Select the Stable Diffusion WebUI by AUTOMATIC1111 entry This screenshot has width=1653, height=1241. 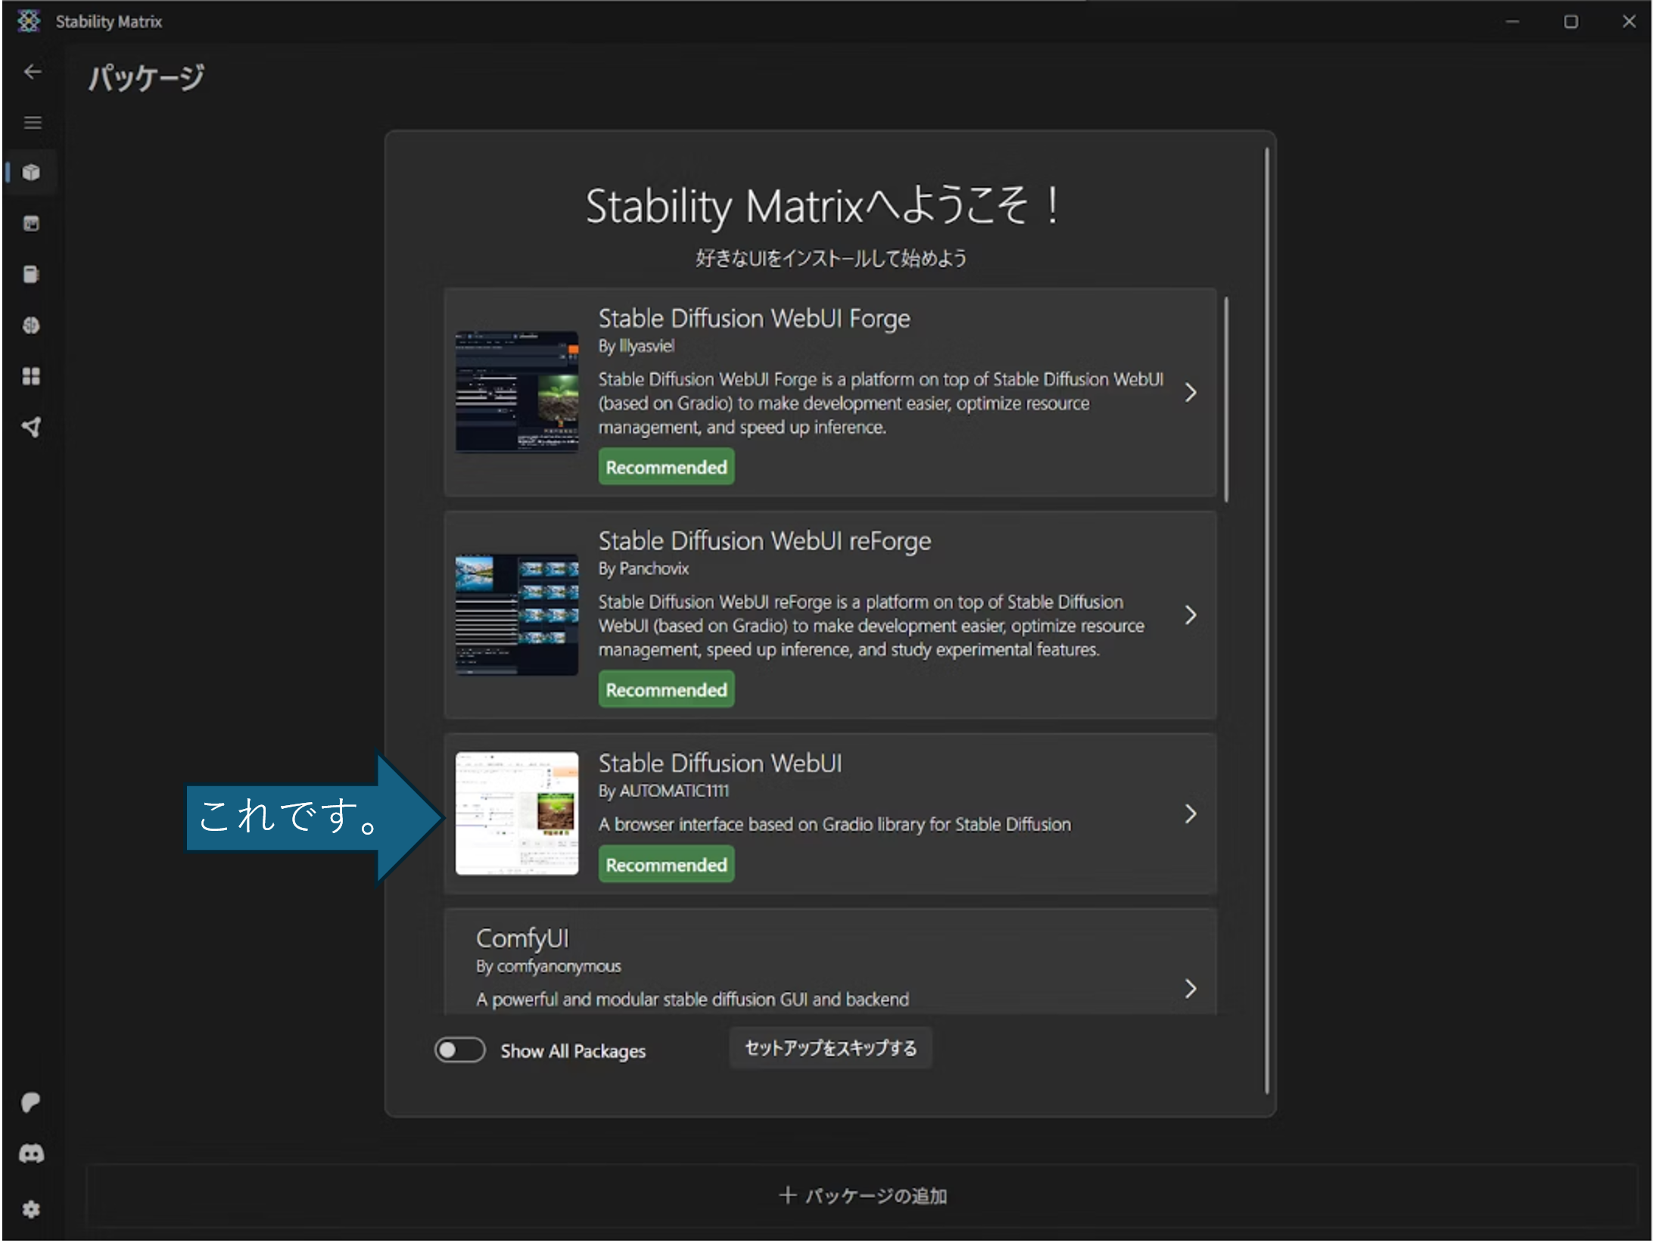point(833,814)
